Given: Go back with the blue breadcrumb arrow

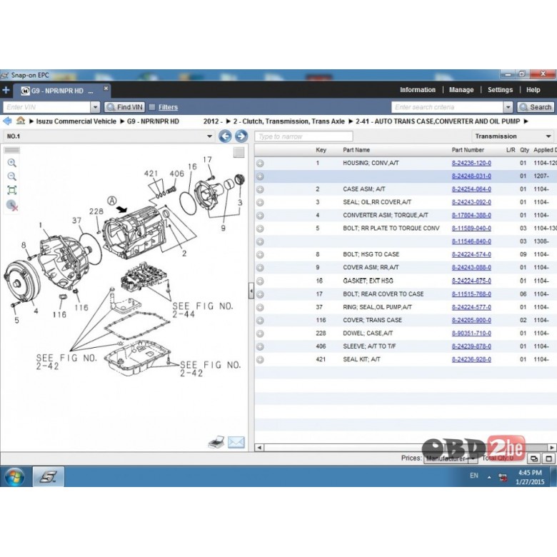Looking at the screenshot, I should tap(7, 121).
